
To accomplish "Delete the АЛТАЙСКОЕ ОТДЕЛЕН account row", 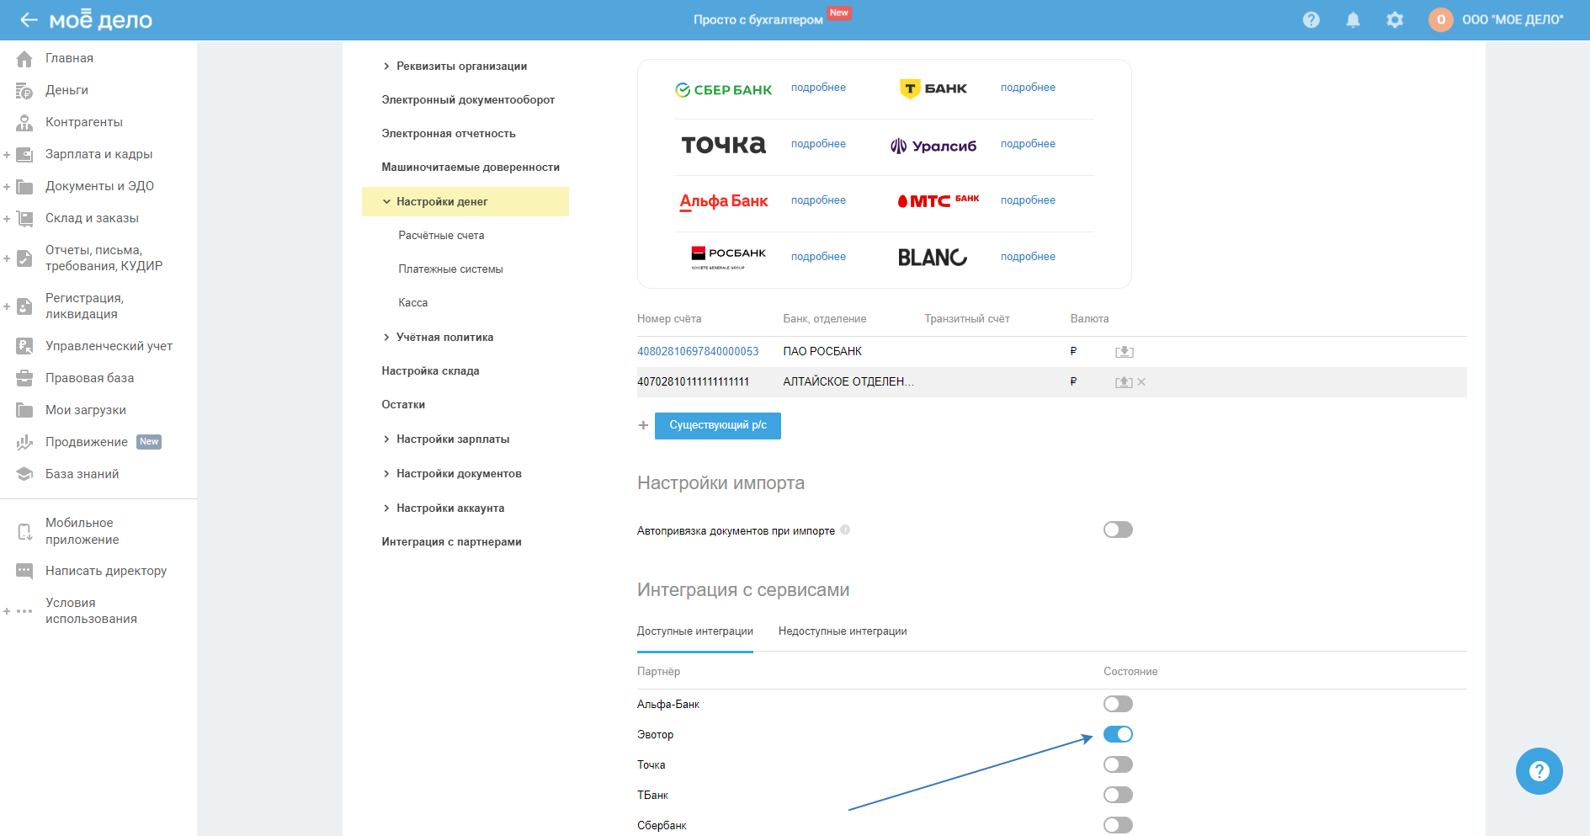I will point(1141,382).
